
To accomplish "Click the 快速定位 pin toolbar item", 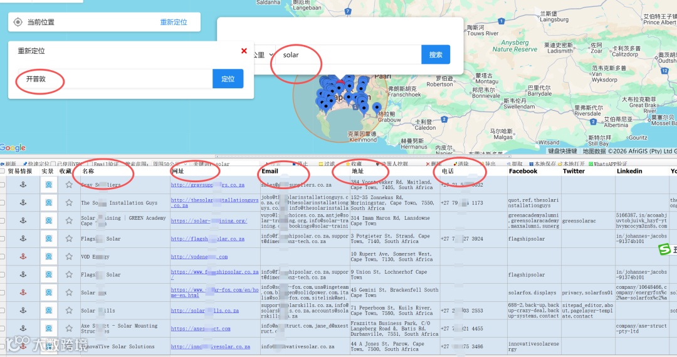I will [36, 164].
